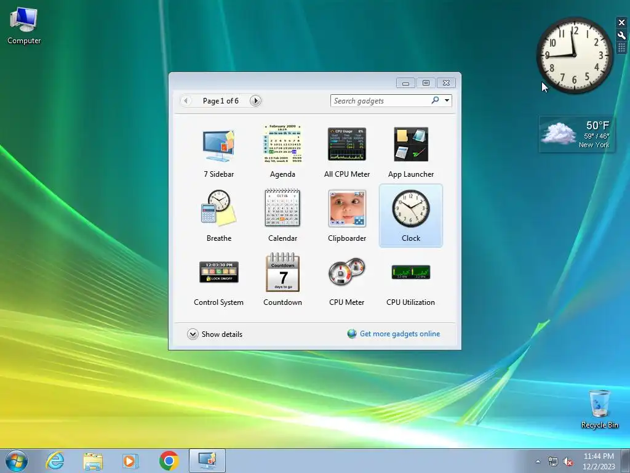Launch Google Chrome from taskbar
The height and width of the screenshot is (473, 630).
pos(169,461)
